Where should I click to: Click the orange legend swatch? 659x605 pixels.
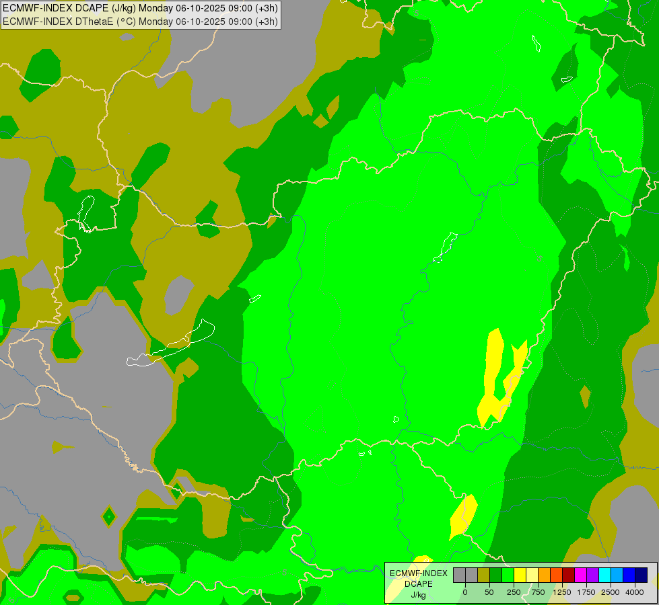point(545,575)
